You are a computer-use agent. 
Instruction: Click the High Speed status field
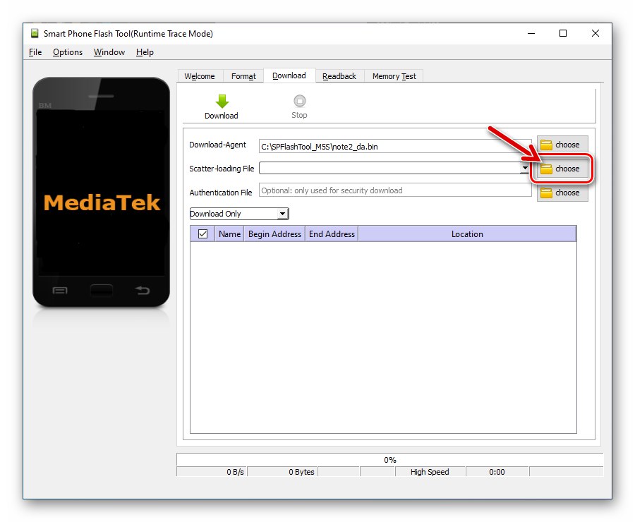point(430,472)
